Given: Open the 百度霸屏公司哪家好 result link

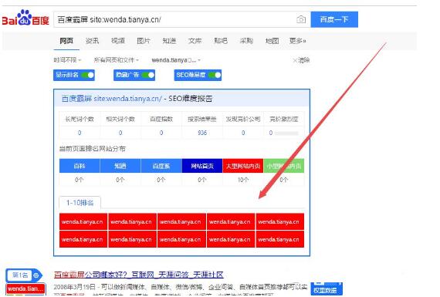Looking at the screenshot, I should tap(139, 275).
